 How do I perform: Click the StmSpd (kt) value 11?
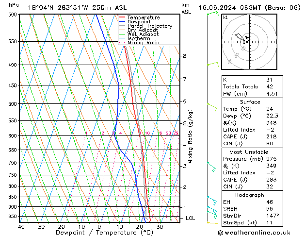click(x=269, y=222)
